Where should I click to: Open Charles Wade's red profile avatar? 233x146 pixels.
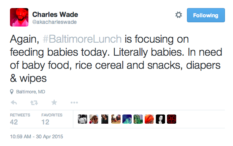coord(19,17)
